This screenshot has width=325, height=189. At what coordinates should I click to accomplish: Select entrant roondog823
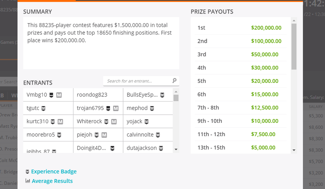(x=92, y=95)
